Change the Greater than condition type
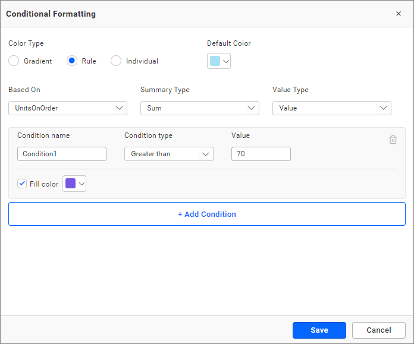 click(x=168, y=154)
